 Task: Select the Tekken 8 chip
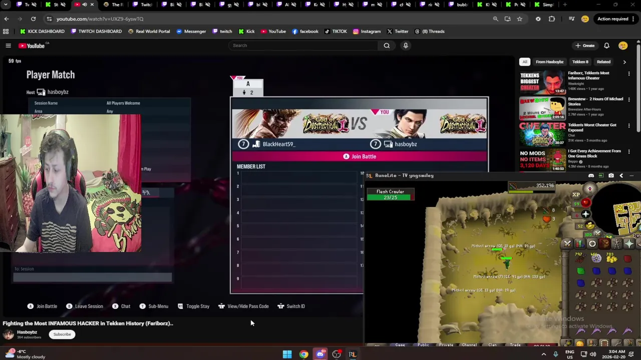coord(580,62)
